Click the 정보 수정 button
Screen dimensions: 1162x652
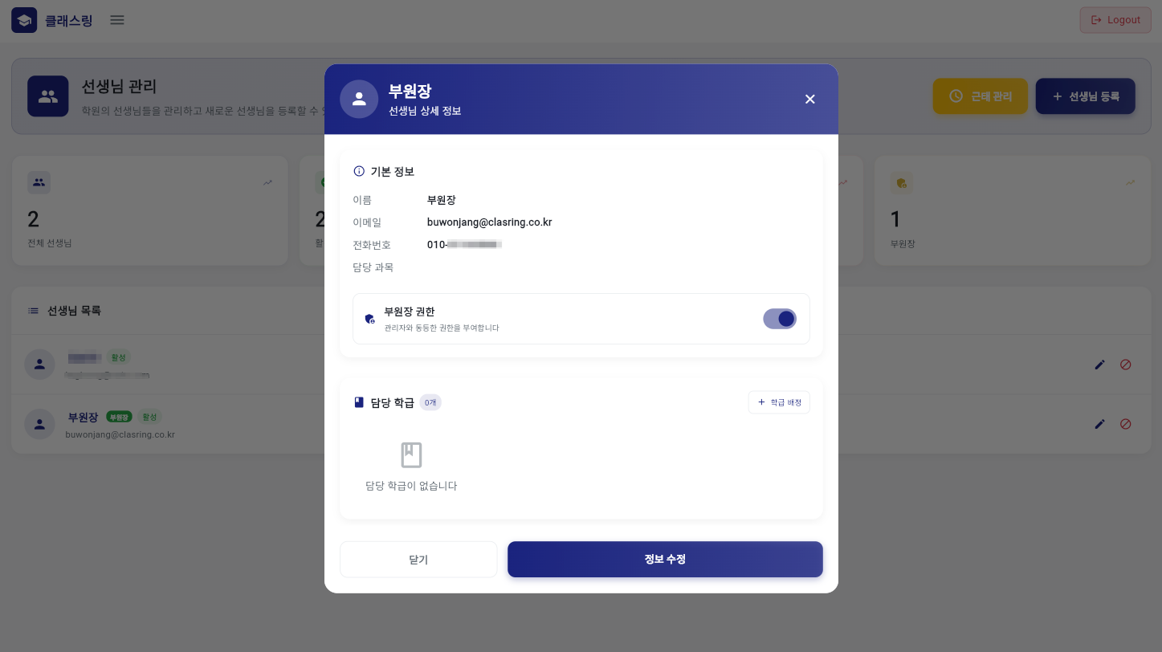(x=665, y=559)
